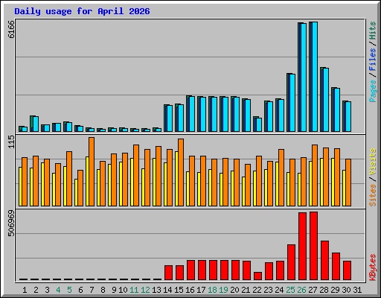Image resolution: width=381 pixels, height=298 pixels.
Task: Click the red KBytes bar for day 22
Action: pos(258,276)
